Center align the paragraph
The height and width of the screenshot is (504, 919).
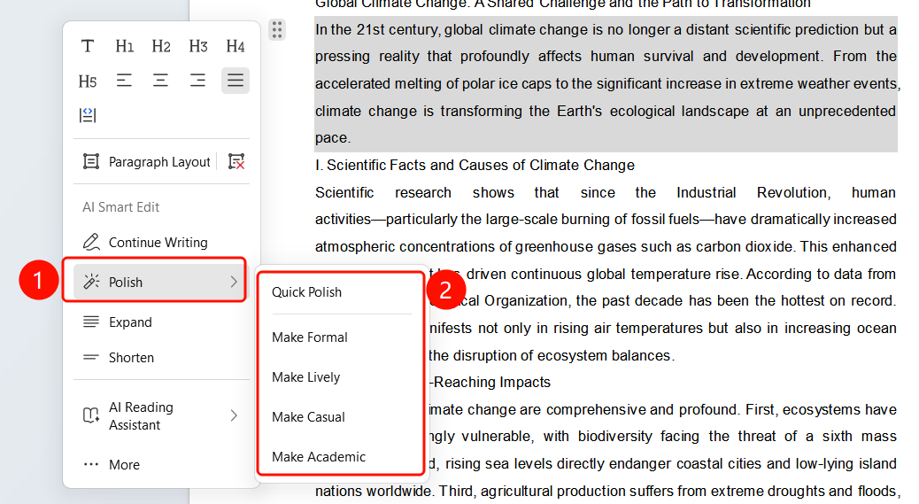click(160, 81)
